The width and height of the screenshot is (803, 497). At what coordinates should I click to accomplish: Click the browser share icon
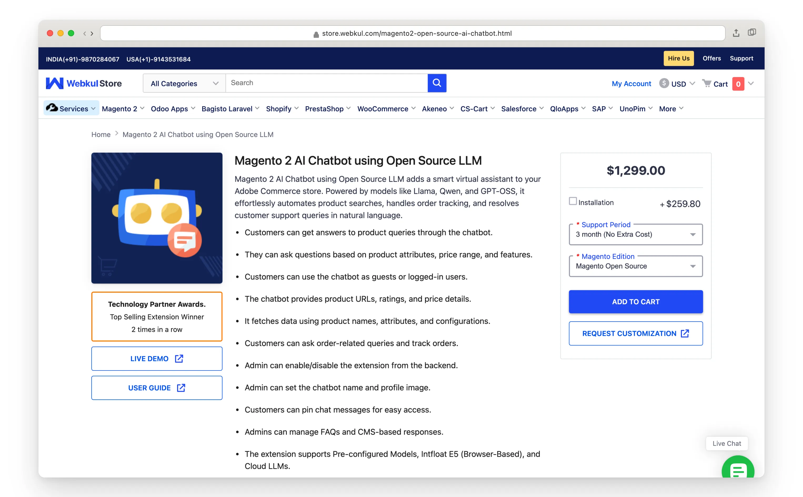coord(736,33)
